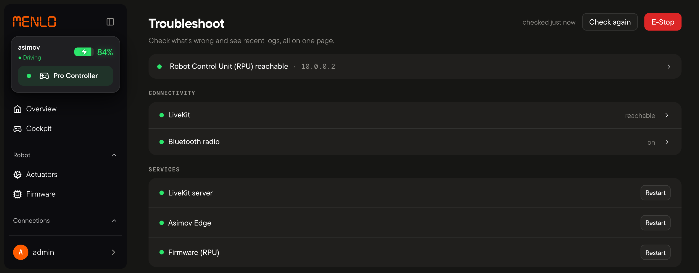Click the MENLO logo
The width and height of the screenshot is (699, 273).
tap(34, 22)
